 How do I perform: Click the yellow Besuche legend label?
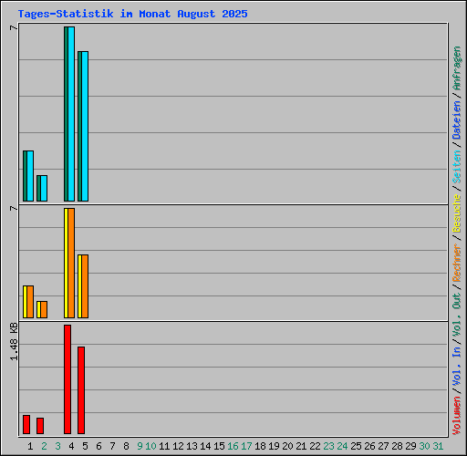pos(457,213)
